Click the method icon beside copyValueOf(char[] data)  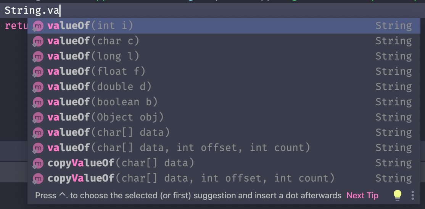[38, 163]
